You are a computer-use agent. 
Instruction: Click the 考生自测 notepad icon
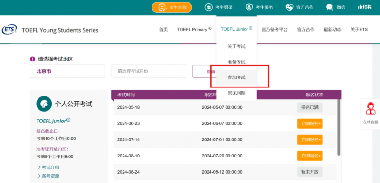(x=162, y=8)
